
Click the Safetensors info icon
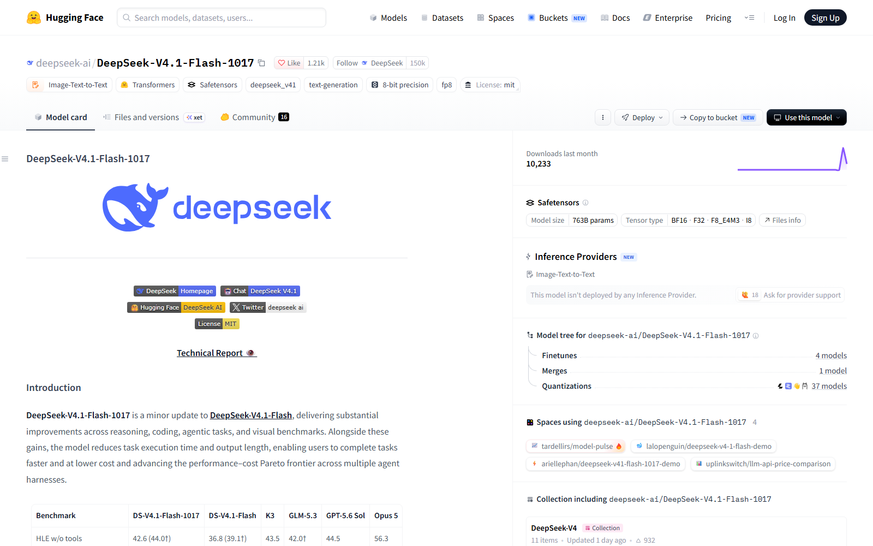pyautogui.click(x=585, y=203)
